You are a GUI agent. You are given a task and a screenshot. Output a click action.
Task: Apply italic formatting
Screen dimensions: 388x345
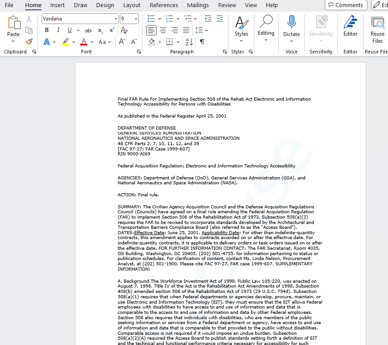coord(58,30)
